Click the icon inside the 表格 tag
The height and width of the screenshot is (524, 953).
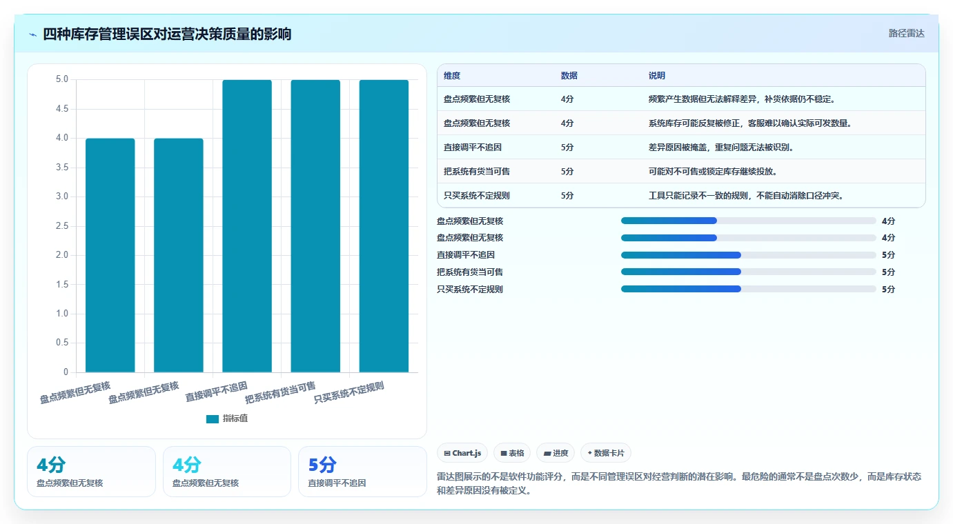pyautogui.click(x=504, y=454)
